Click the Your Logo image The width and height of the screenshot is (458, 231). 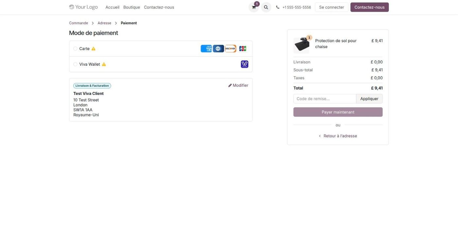[83, 7]
